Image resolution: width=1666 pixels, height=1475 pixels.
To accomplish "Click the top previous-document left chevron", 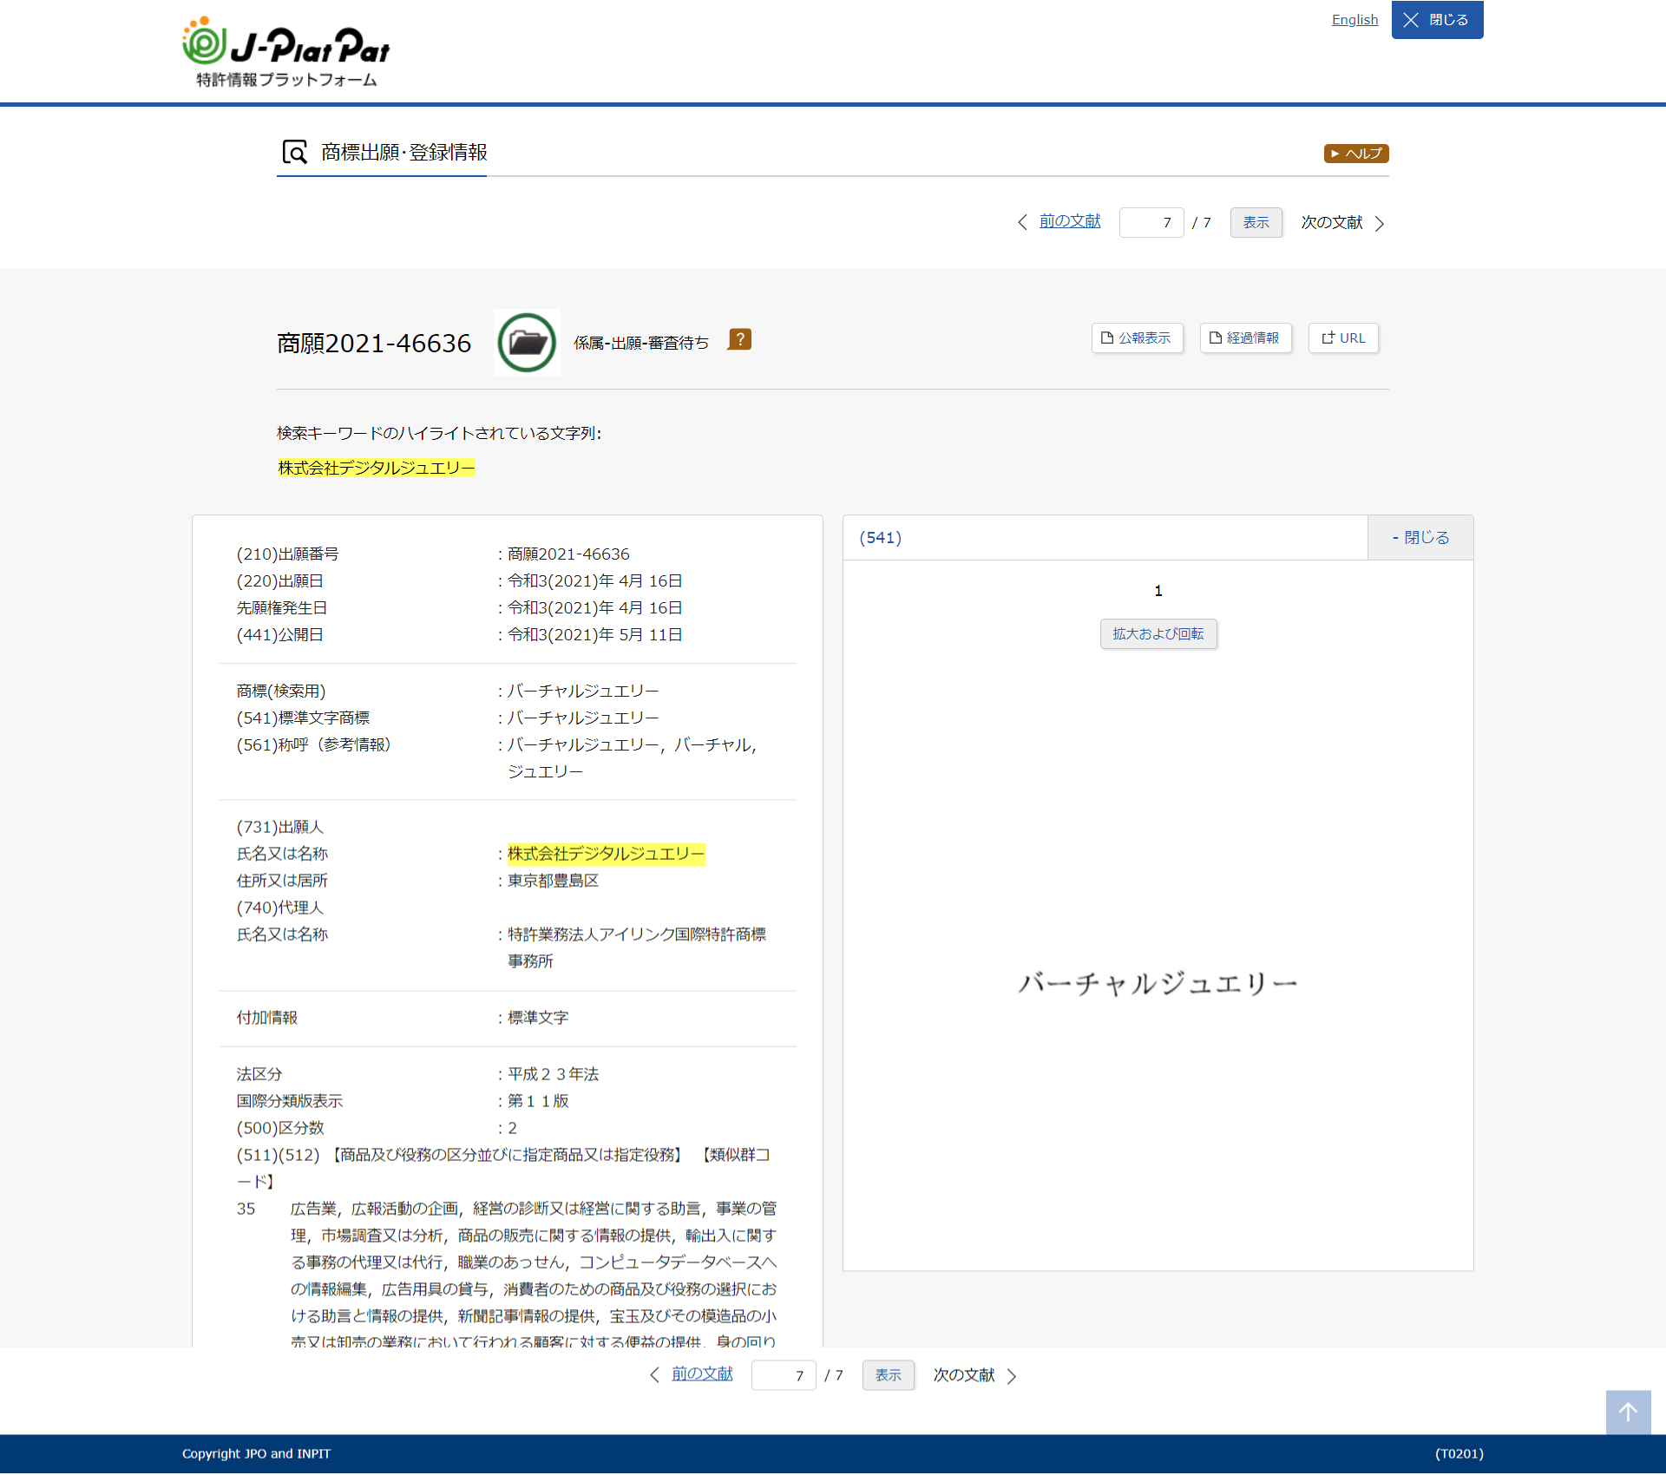I will [x=1022, y=222].
